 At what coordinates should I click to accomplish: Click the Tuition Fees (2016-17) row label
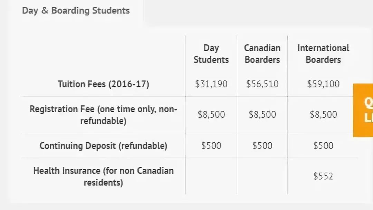(x=104, y=84)
